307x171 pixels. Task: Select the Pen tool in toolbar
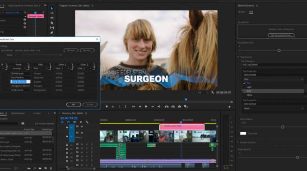pos(52,32)
